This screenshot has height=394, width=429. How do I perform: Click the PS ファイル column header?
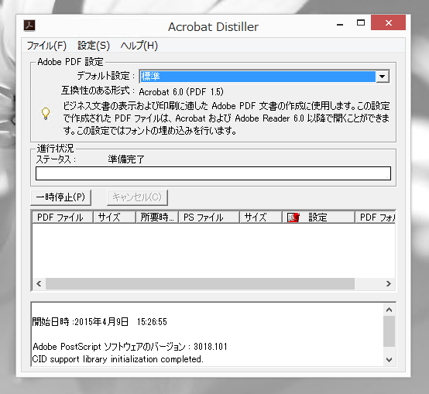(209, 218)
